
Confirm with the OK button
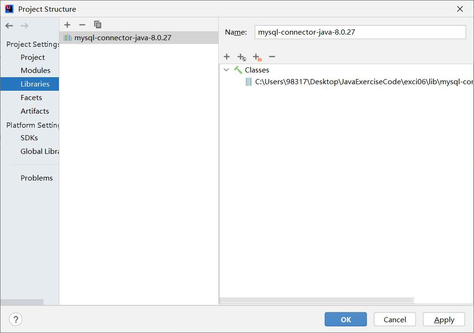(346, 319)
